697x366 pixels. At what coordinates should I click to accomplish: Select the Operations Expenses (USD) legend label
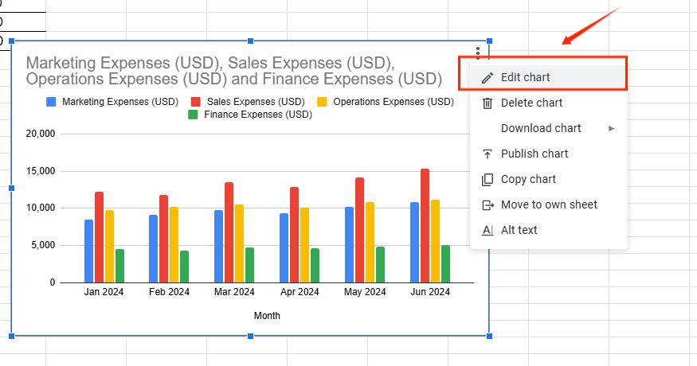click(393, 102)
